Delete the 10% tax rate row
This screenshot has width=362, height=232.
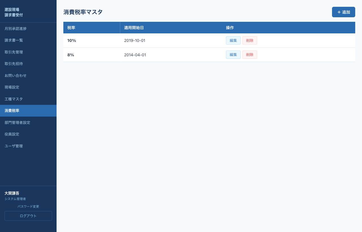(x=250, y=40)
